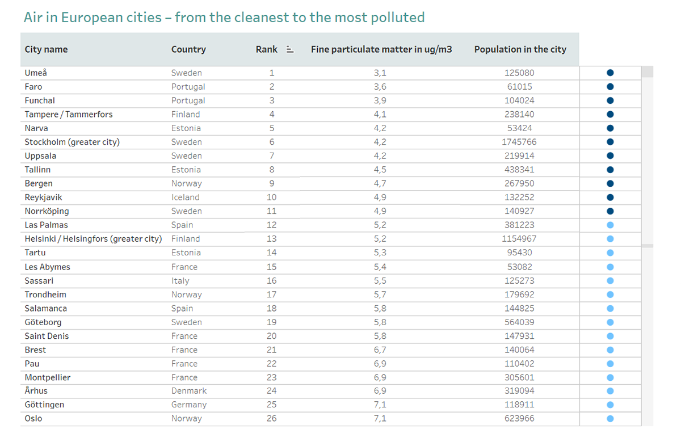Image resolution: width=681 pixels, height=429 pixels.
Task: Select the city name Reykjavik
Action: pos(43,197)
